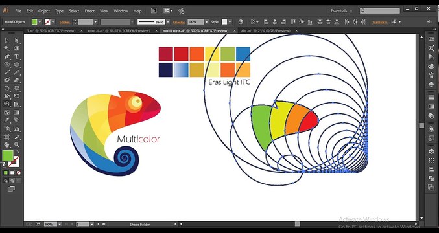
Task: Click the Go to Bridge icon
Action: tap(154, 10)
